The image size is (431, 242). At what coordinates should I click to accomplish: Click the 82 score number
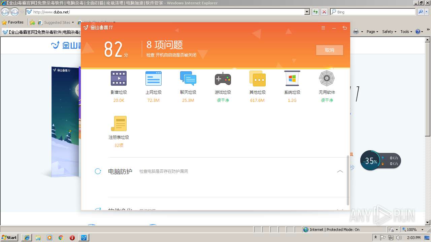[x=113, y=50]
